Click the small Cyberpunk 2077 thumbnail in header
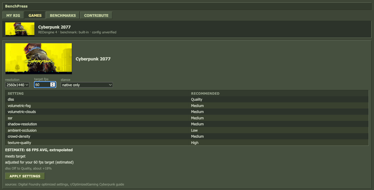 [x=20, y=29]
